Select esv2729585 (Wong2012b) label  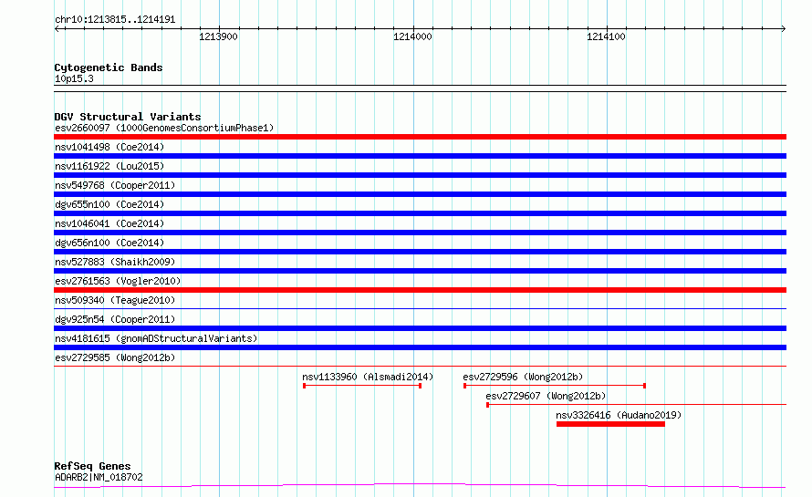(x=115, y=357)
